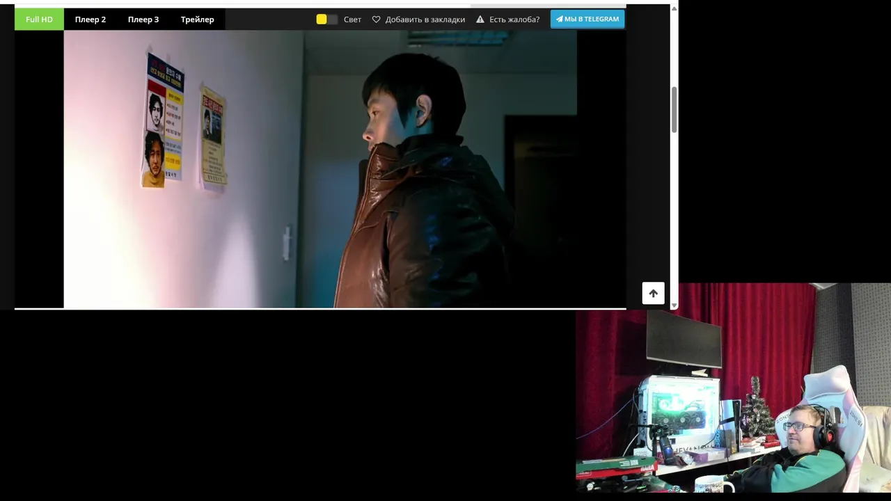Click the Telegram paper plane icon

[560, 19]
